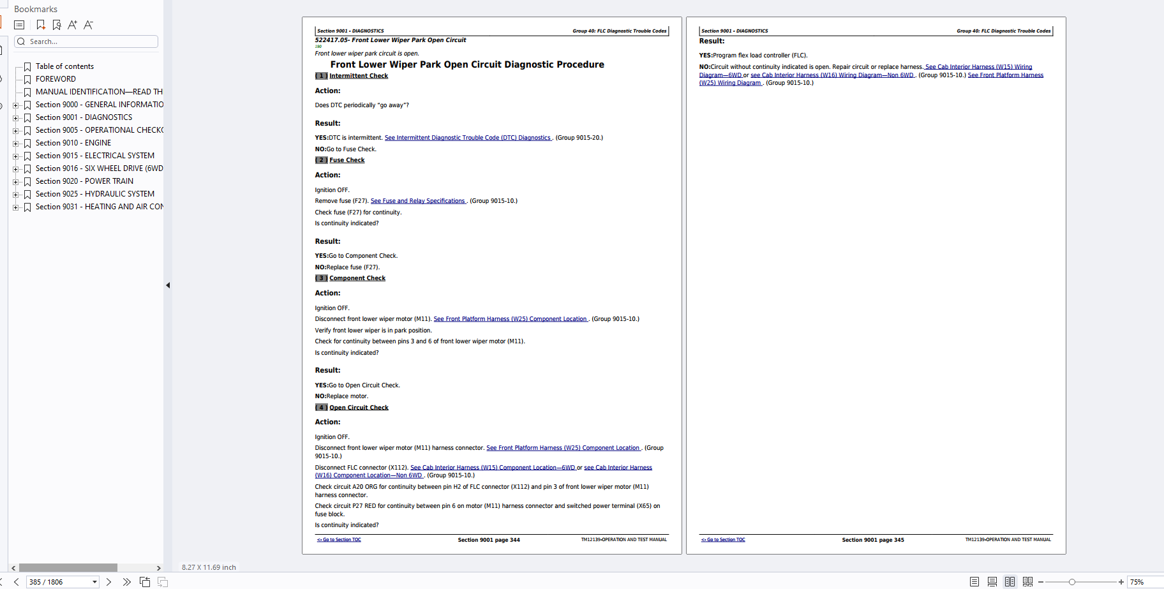
Task: Click Go to Section TOC on page 344
Action: coord(339,540)
